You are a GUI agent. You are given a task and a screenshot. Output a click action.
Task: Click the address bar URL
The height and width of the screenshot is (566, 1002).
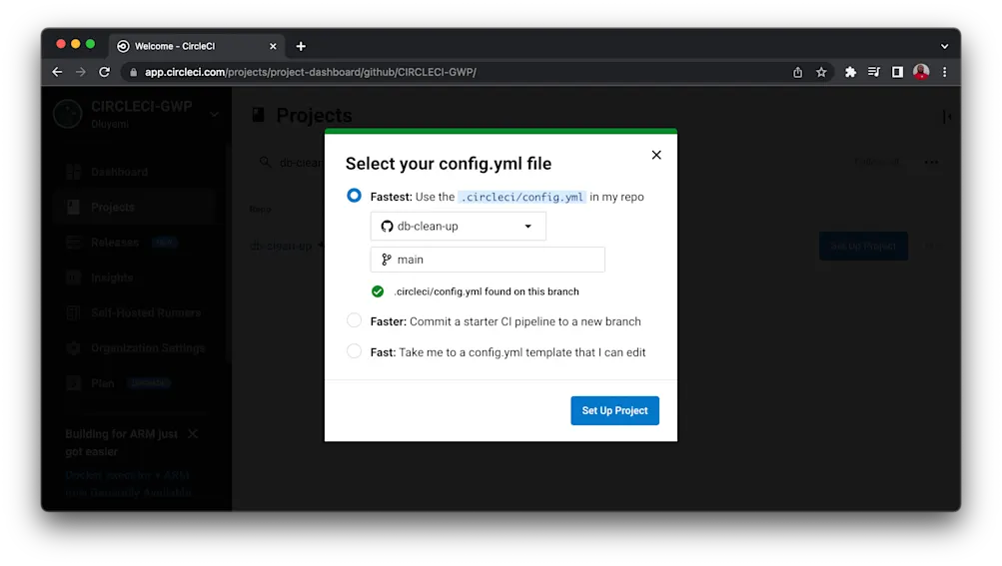pos(310,72)
